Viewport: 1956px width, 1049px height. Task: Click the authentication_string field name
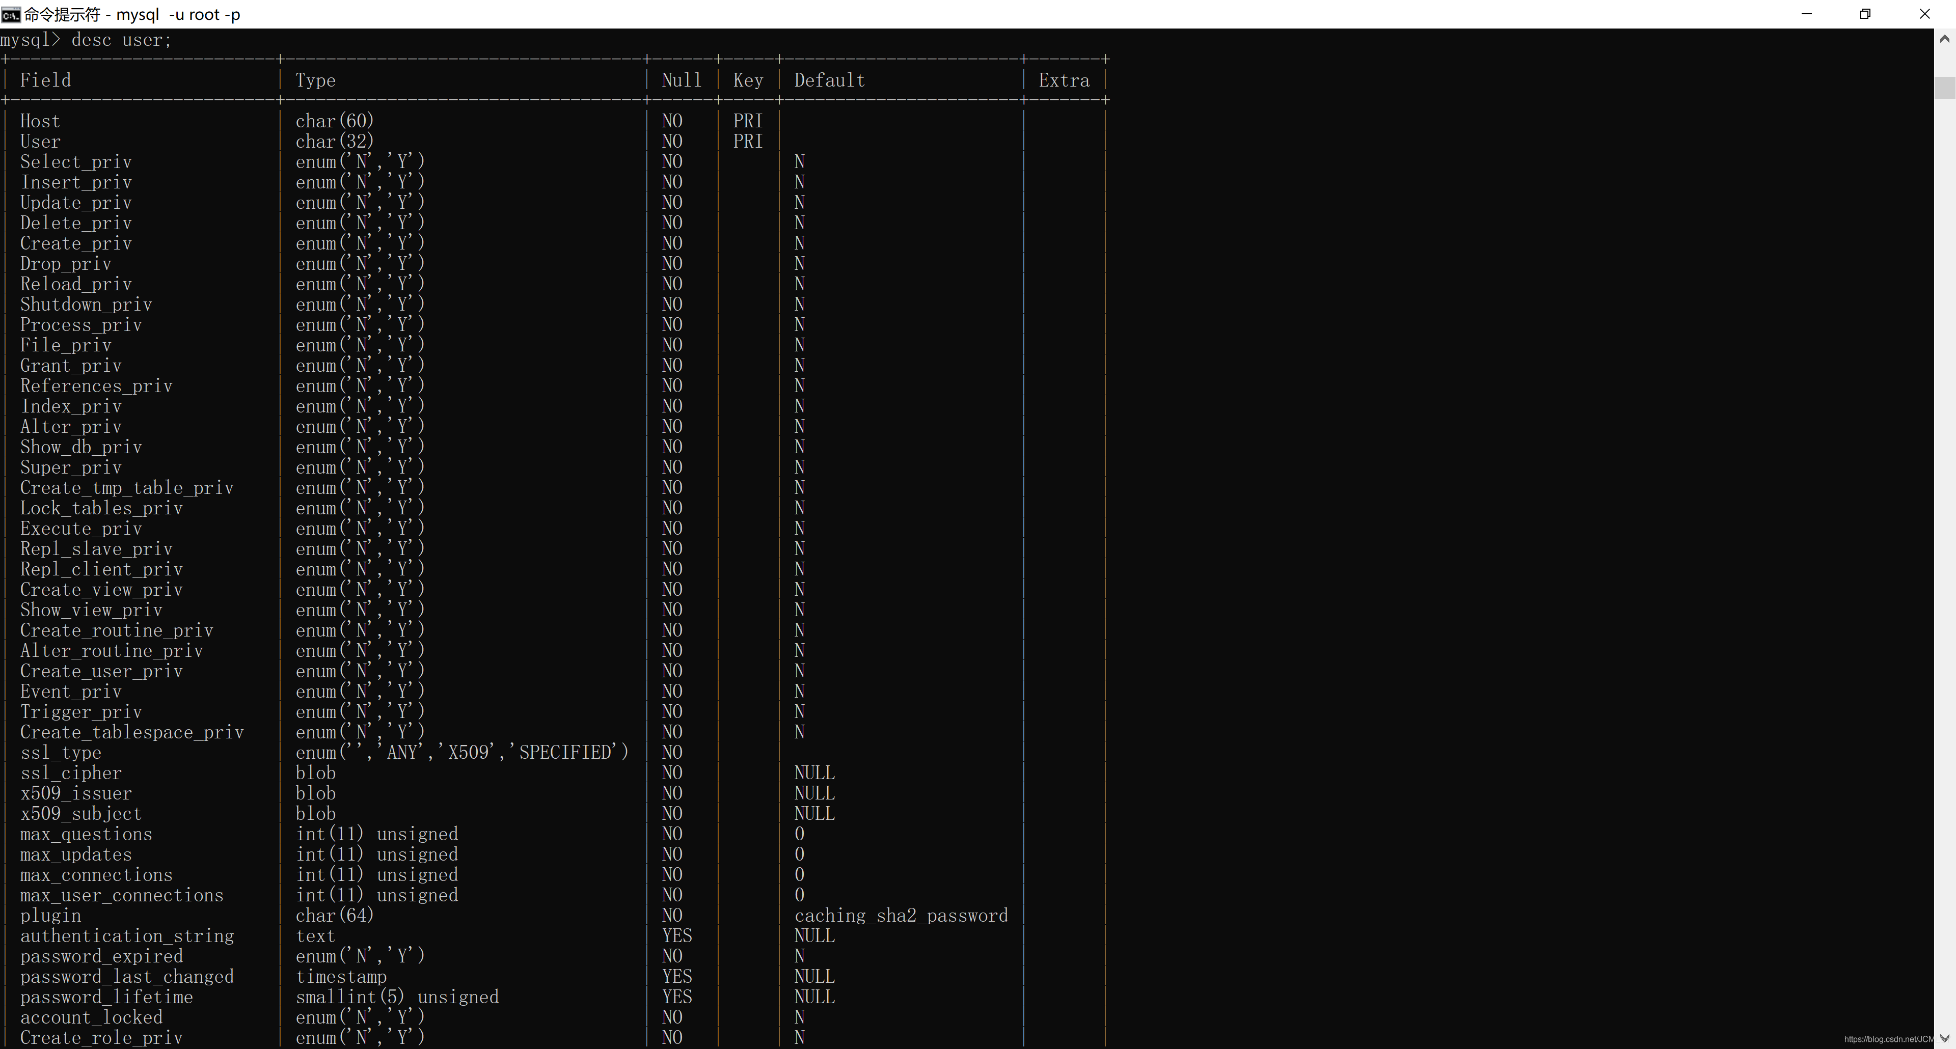127,936
